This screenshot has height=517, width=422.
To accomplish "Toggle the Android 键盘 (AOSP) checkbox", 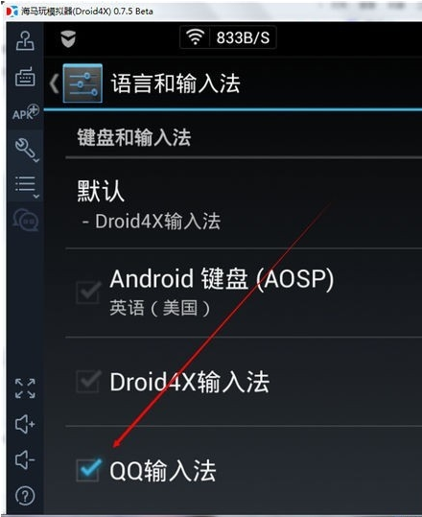I will coord(88,293).
